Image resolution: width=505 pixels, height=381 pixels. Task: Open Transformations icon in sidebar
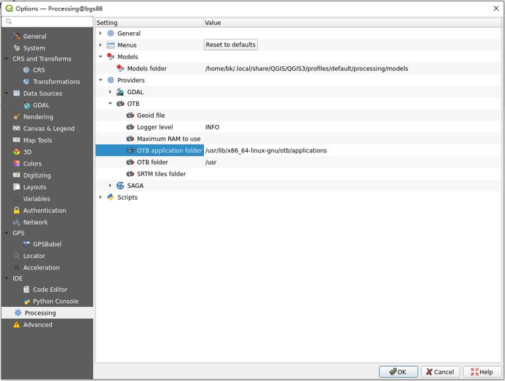pyautogui.click(x=26, y=81)
